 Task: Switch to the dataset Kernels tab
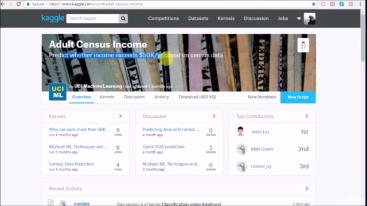(x=107, y=97)
